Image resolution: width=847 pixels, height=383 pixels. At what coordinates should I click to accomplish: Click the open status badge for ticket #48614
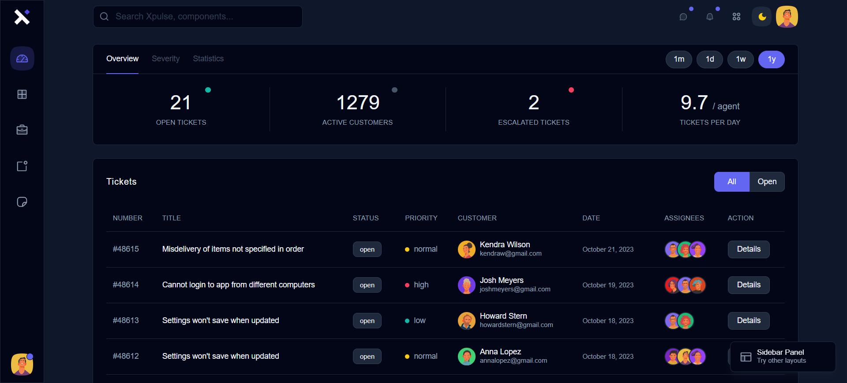pos(367,285)
